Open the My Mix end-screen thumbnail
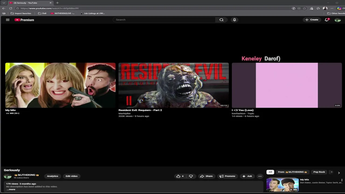 pos(60,85)
